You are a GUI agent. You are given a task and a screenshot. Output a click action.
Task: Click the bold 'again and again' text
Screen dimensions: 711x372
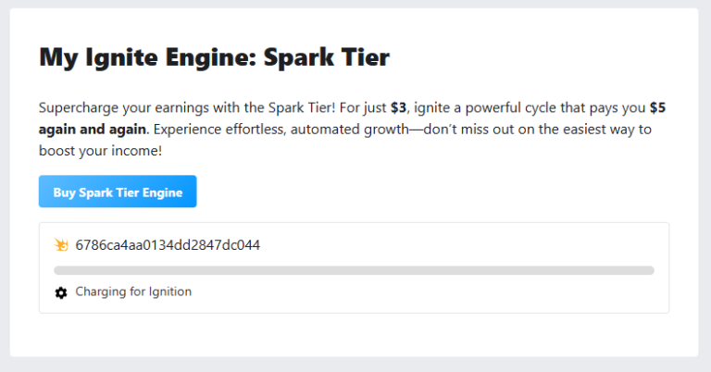93,130
